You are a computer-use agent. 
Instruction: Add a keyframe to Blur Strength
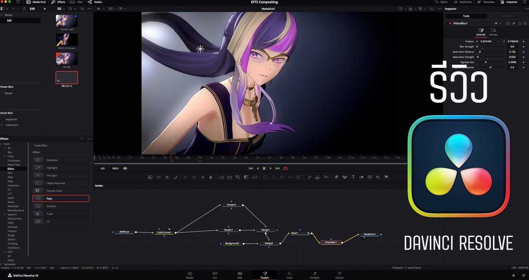pos(524,47)
